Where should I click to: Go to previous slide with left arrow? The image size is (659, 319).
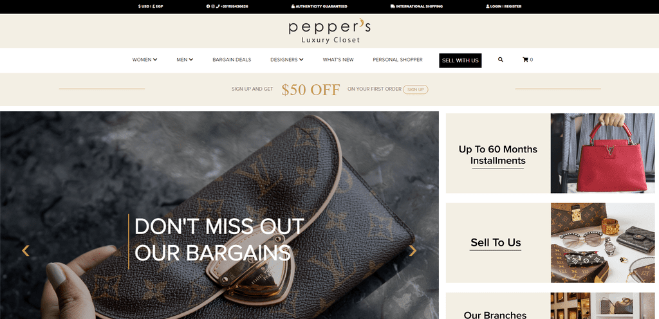tap(26, 251)
